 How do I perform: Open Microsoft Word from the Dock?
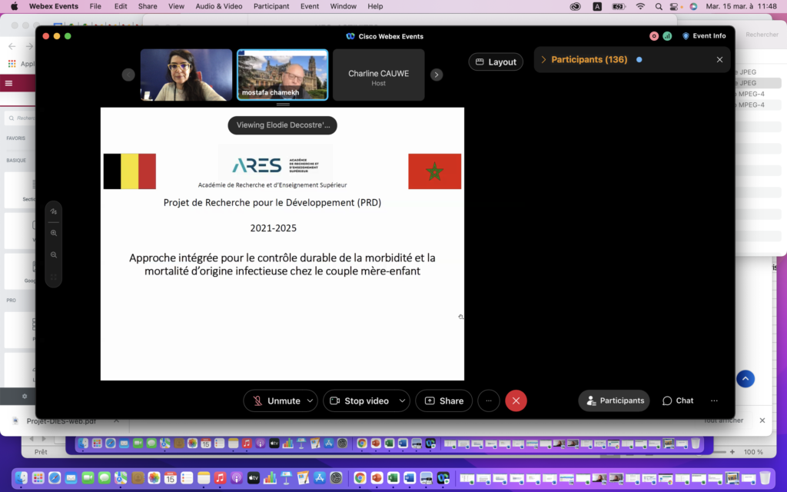tap(410, 477)
